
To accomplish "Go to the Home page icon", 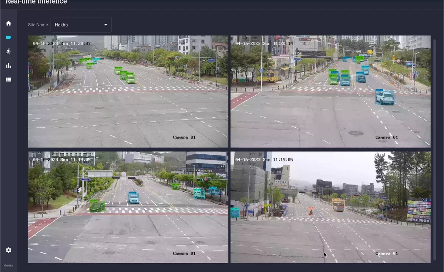I will pyautogui.click(x=8, y=24).
